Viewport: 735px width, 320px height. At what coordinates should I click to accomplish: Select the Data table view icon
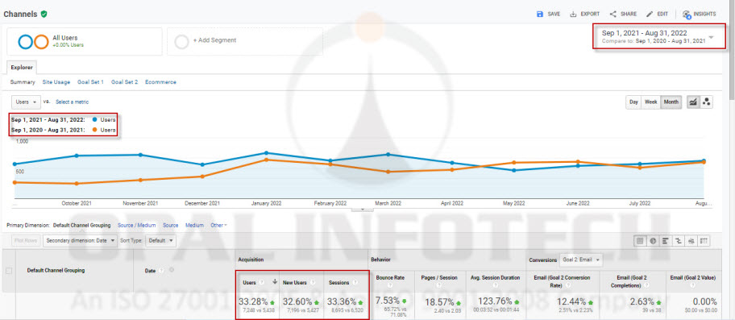639,241
